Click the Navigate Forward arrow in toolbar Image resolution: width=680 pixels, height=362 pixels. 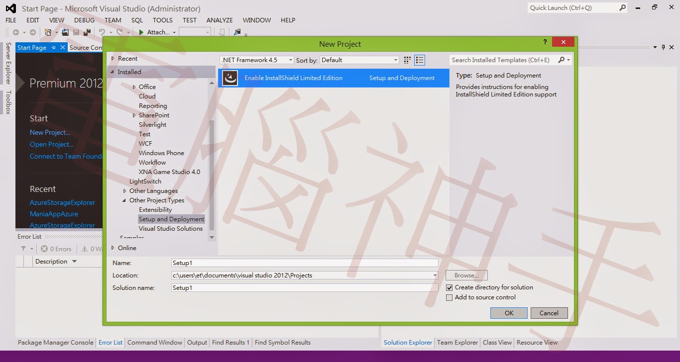click(x=33, y=32)
